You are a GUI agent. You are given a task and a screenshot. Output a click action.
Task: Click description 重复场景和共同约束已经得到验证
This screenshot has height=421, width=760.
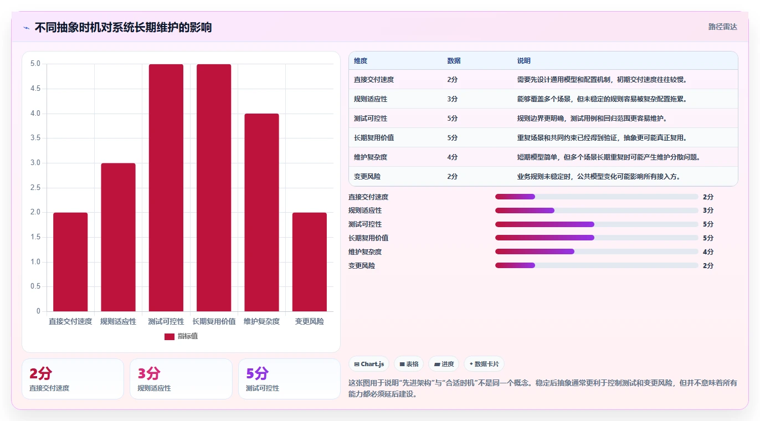[x=603, y=138]
